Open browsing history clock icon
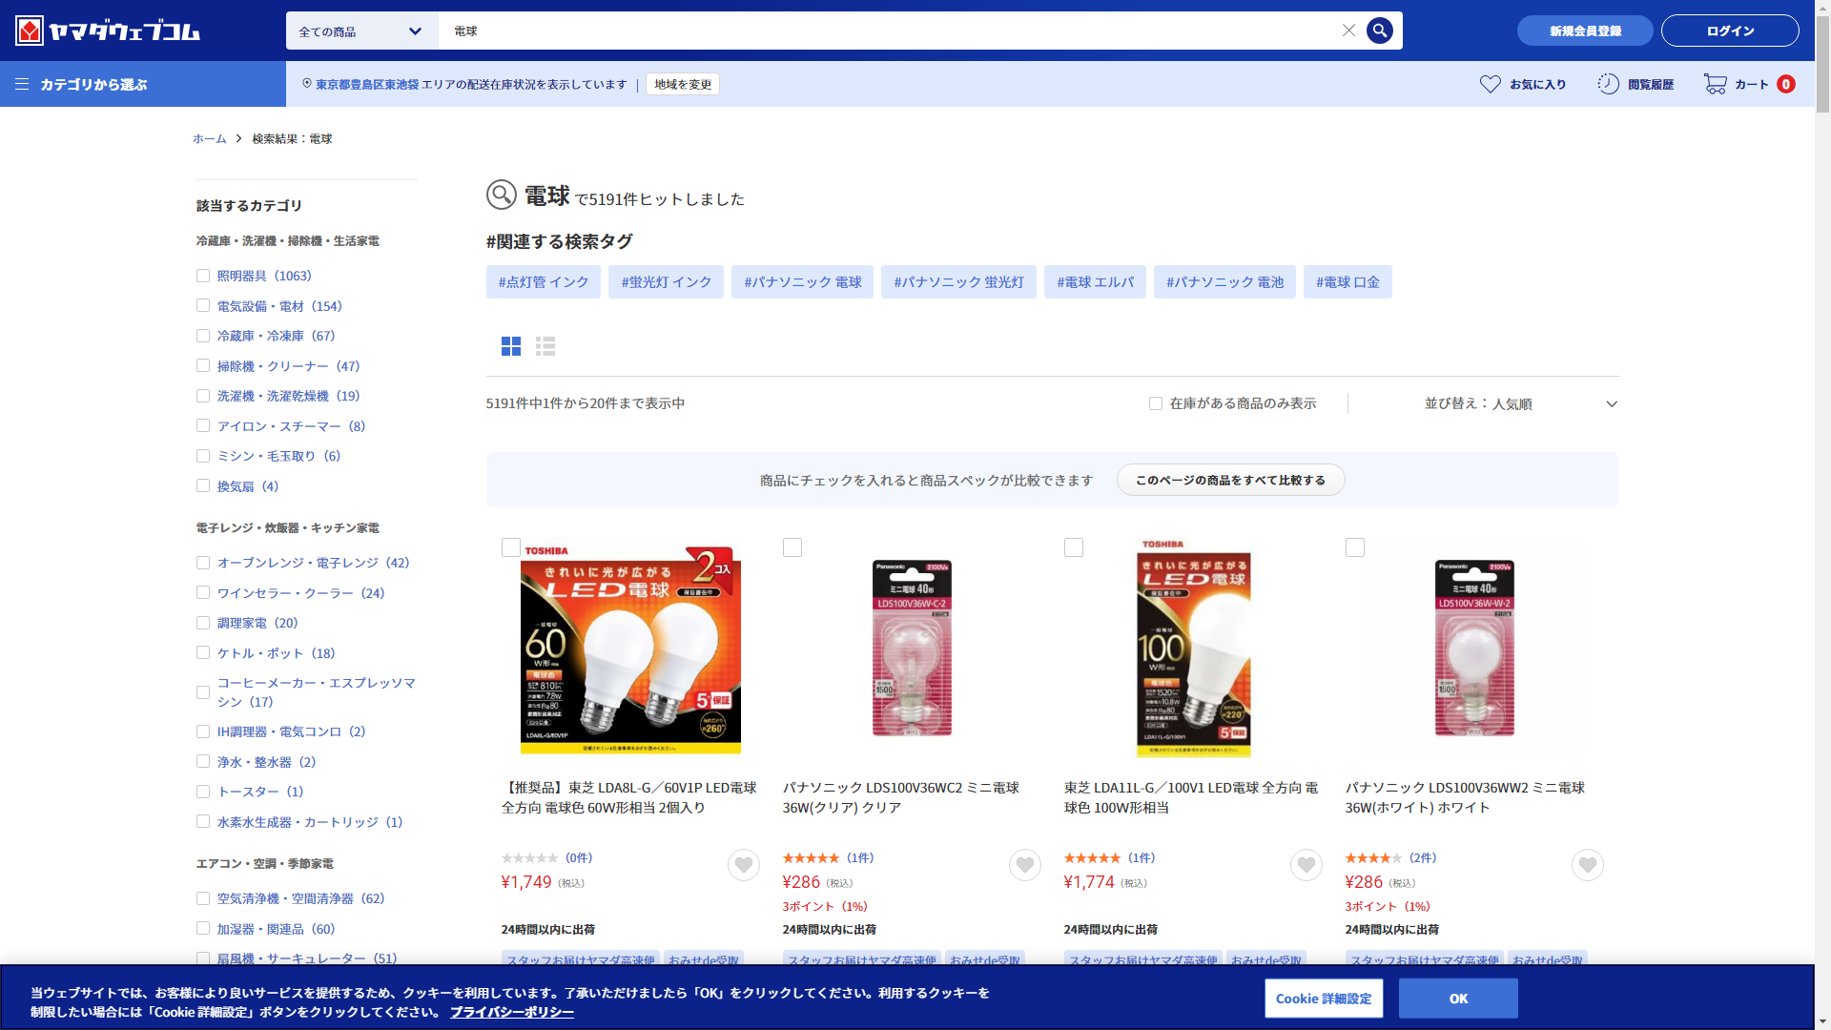This screenshot has height=1030, width=1831. click(1608, 84)
